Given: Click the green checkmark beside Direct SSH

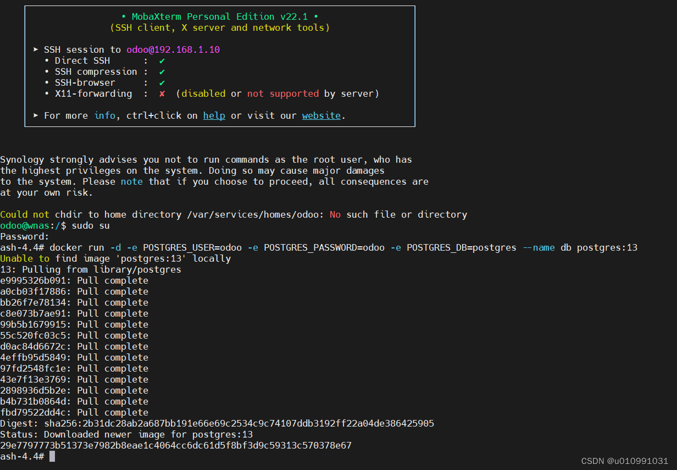Looking at the screenshot, I should click(162, 60).
